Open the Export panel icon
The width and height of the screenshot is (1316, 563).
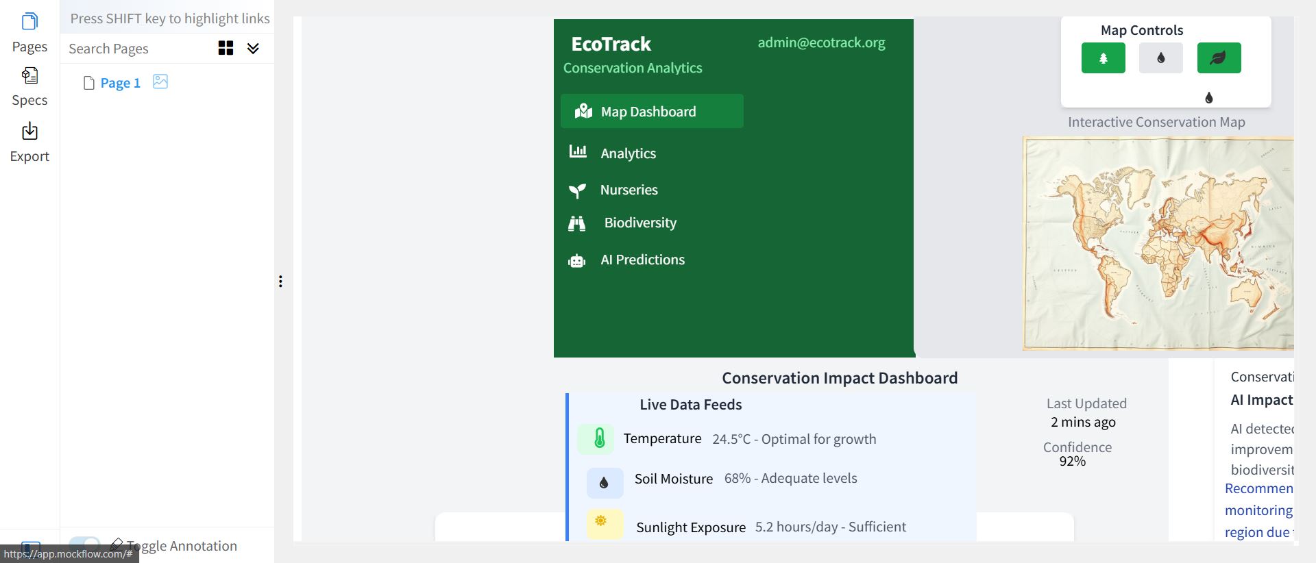point(29,131)
